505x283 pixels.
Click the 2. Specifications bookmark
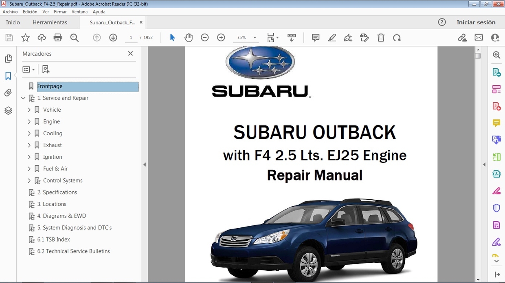[x=57, y=192]
